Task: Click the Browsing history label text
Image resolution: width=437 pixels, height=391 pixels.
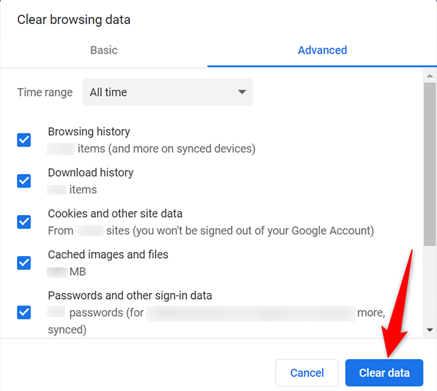Action: (89, 132)
